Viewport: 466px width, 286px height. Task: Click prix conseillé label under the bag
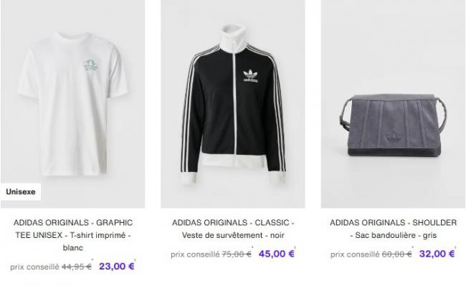point(355,254)
